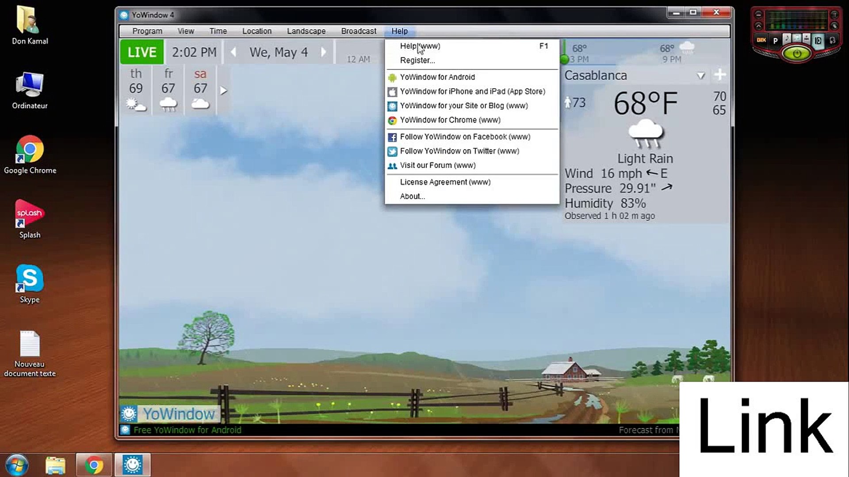
Task: Select the third grey mode button on DFX widget
Action: tap(807, 39)
